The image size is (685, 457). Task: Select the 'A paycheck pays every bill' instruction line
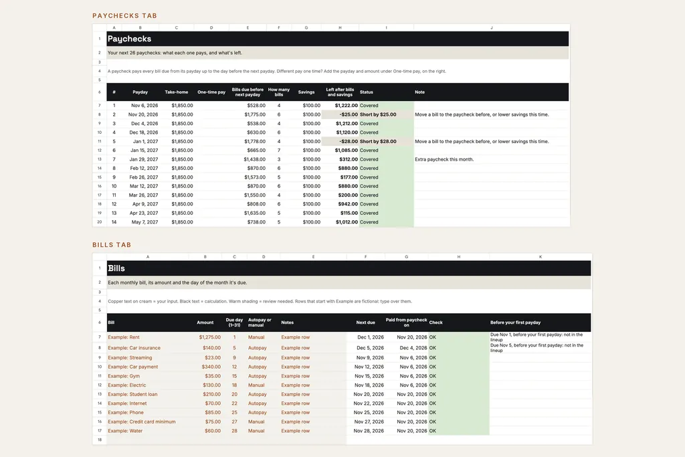click(x=276, y=71)
